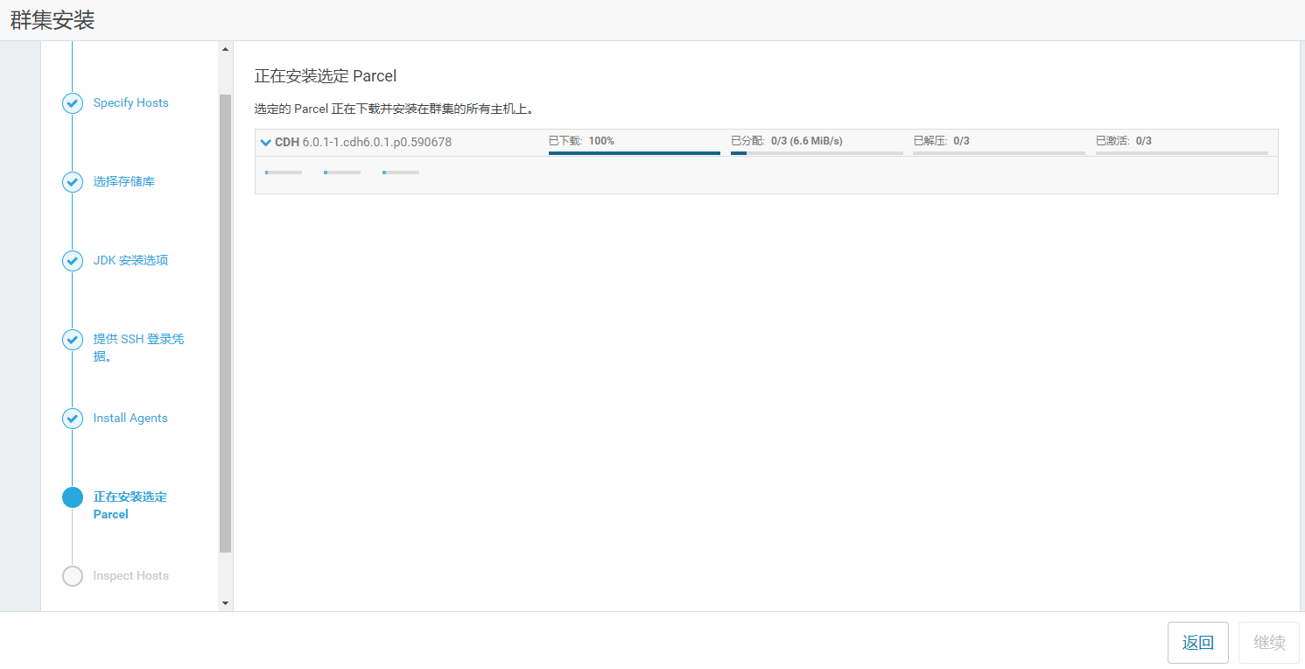The image size is (1305, 669).
Task: Open the JDK 安装选项 step
Action: coord(130,260)
